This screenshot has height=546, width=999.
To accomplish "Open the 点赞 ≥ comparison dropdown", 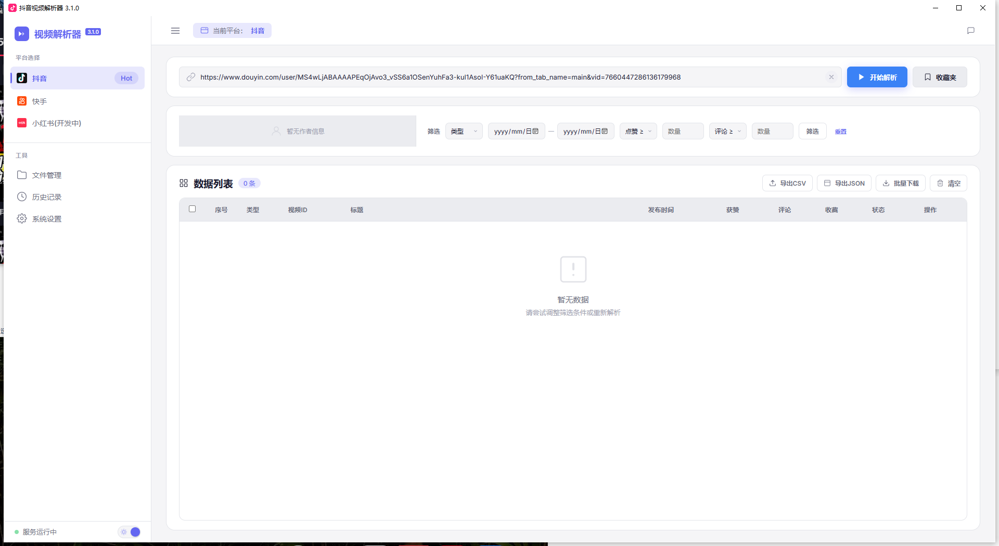I will click(638, 131).
